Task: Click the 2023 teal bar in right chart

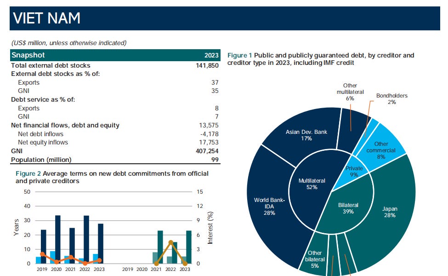Action: (x=189, y=247)
